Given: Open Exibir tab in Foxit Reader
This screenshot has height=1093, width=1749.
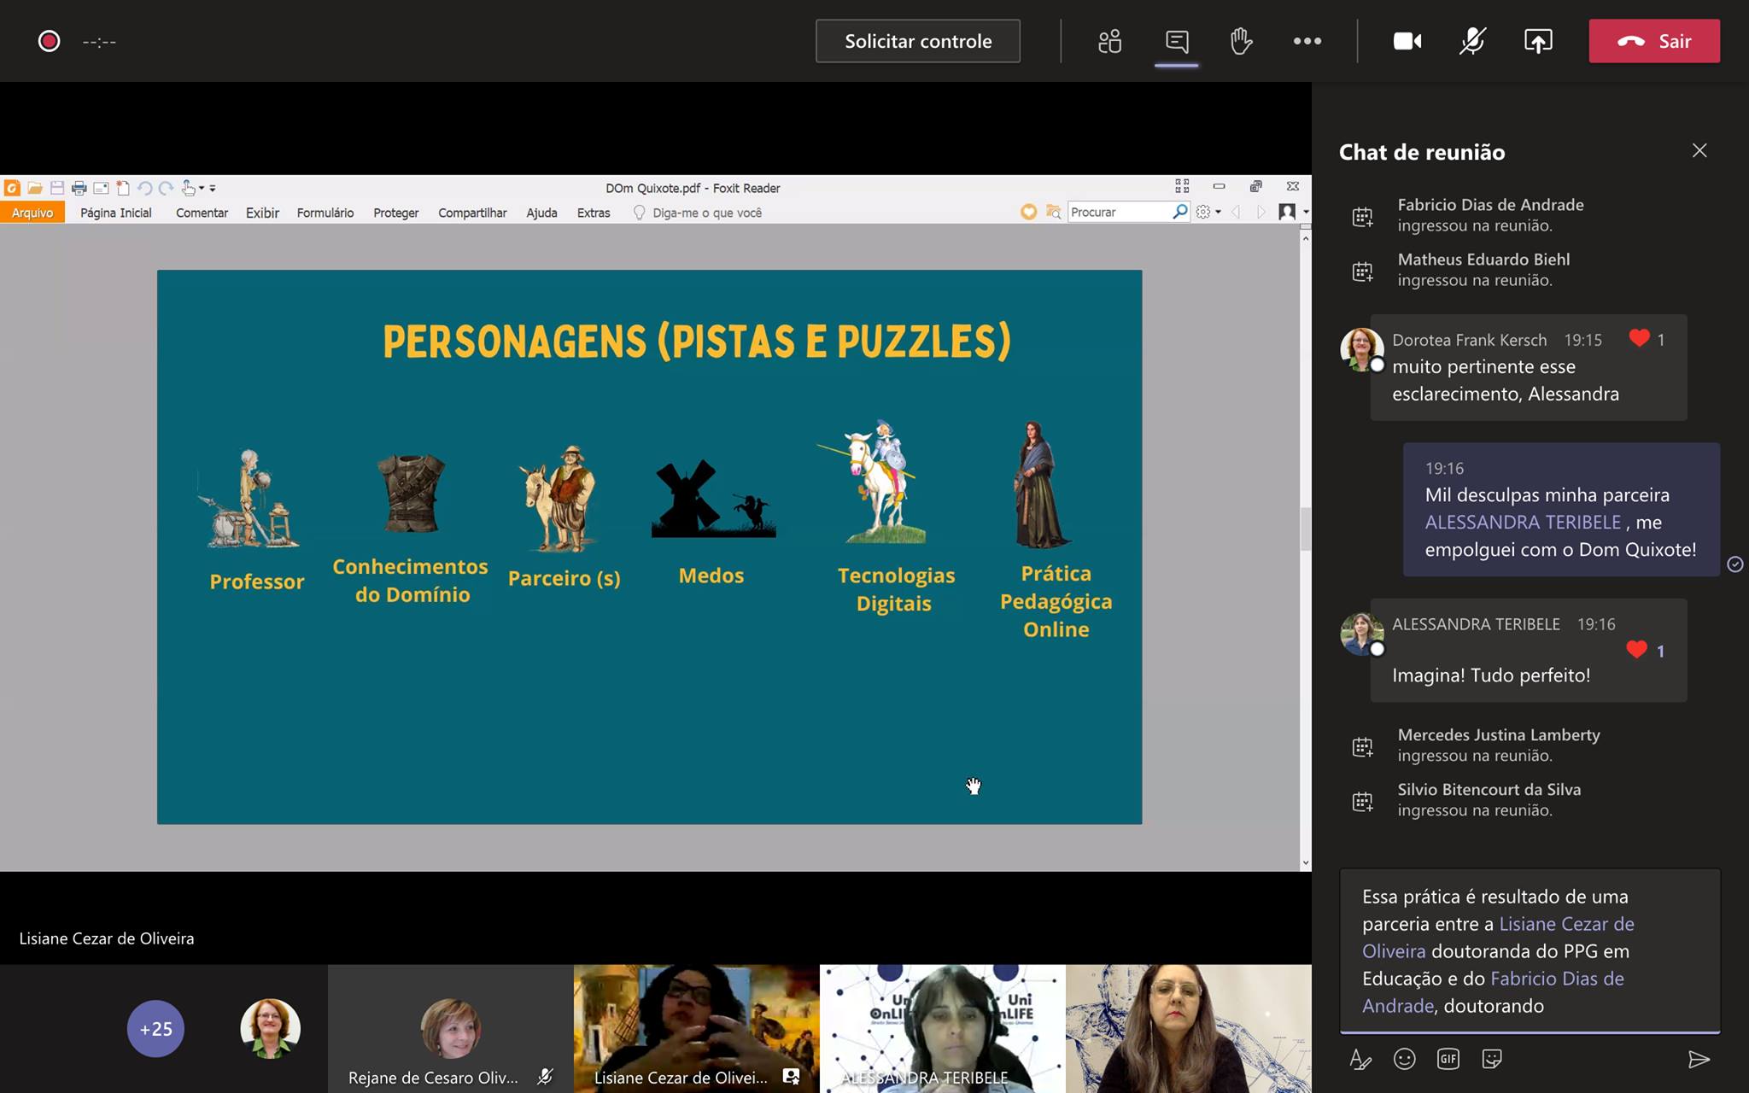Looking at the screenshot, I should click(262, 213).
